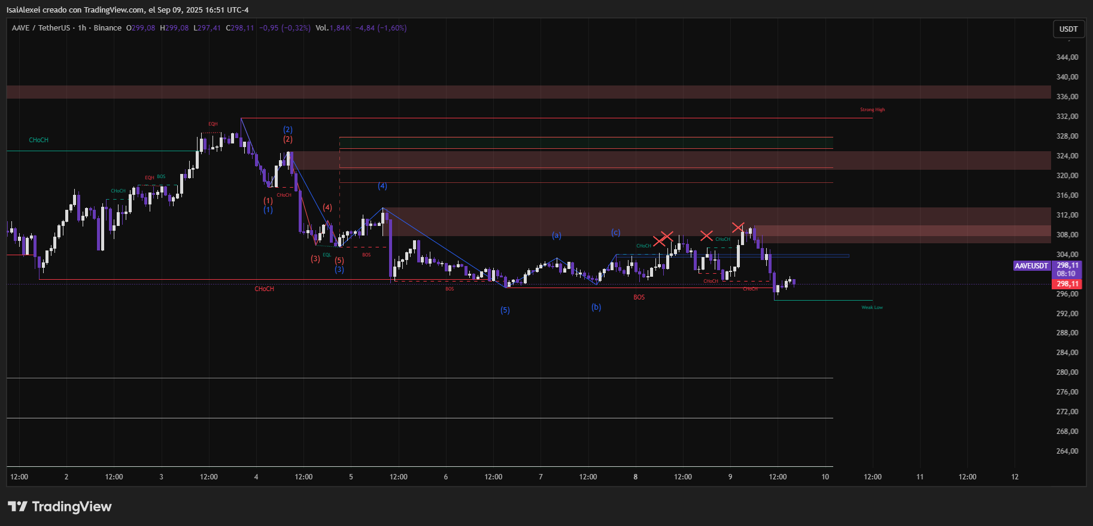This screenshot has width=1093, height=526.
Task: Click the TradingView logo at bottom left
Action: tap(59, 507)
